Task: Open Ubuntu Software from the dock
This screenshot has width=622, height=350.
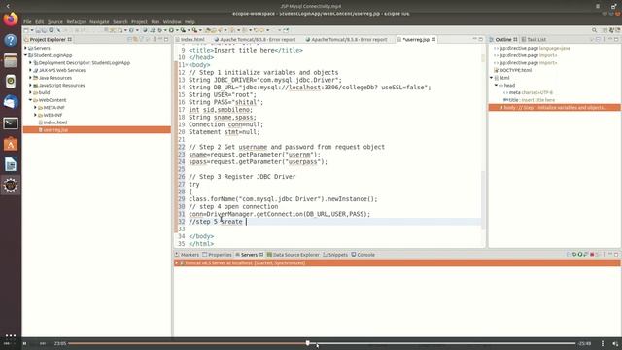Action: click(x=11, y=144)
